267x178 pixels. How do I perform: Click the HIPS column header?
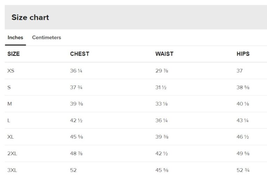coord(243,54)
